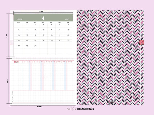This screenshot has height=115, width=154.
Task: Tick the first checkbox in the bottom checklist
Action: click(12, 91)
